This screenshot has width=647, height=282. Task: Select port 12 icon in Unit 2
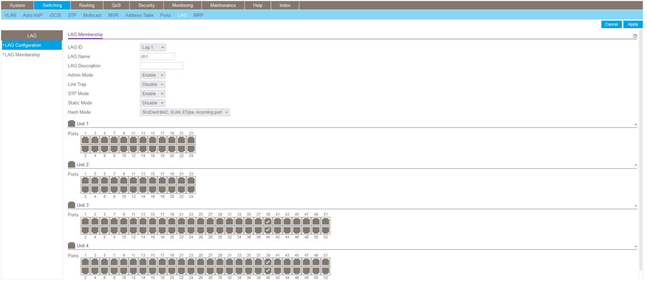point(133,189)
